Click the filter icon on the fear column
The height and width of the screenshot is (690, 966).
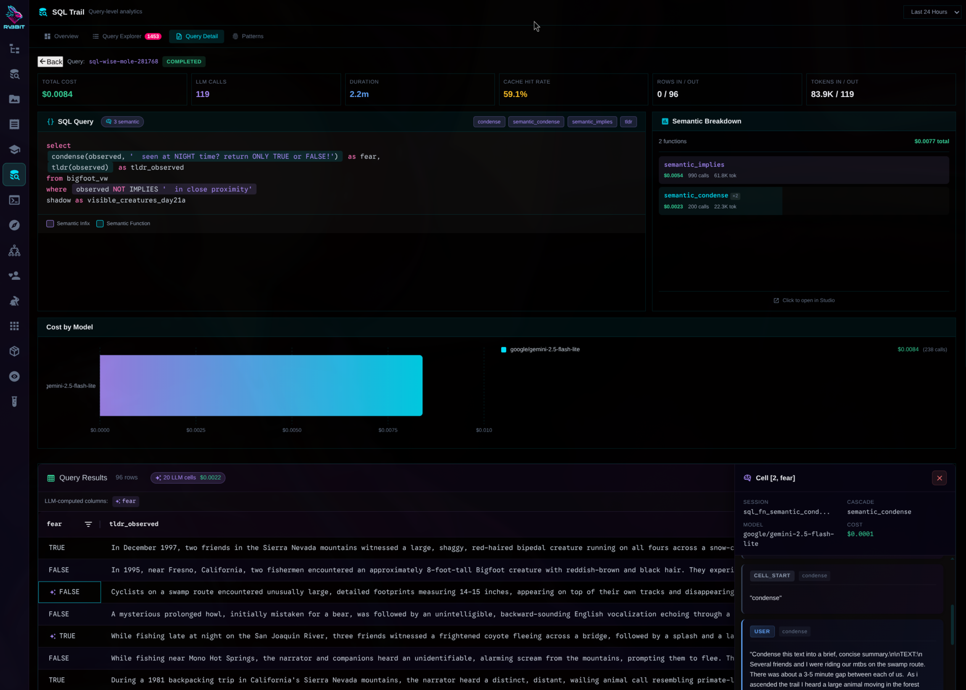88,524
